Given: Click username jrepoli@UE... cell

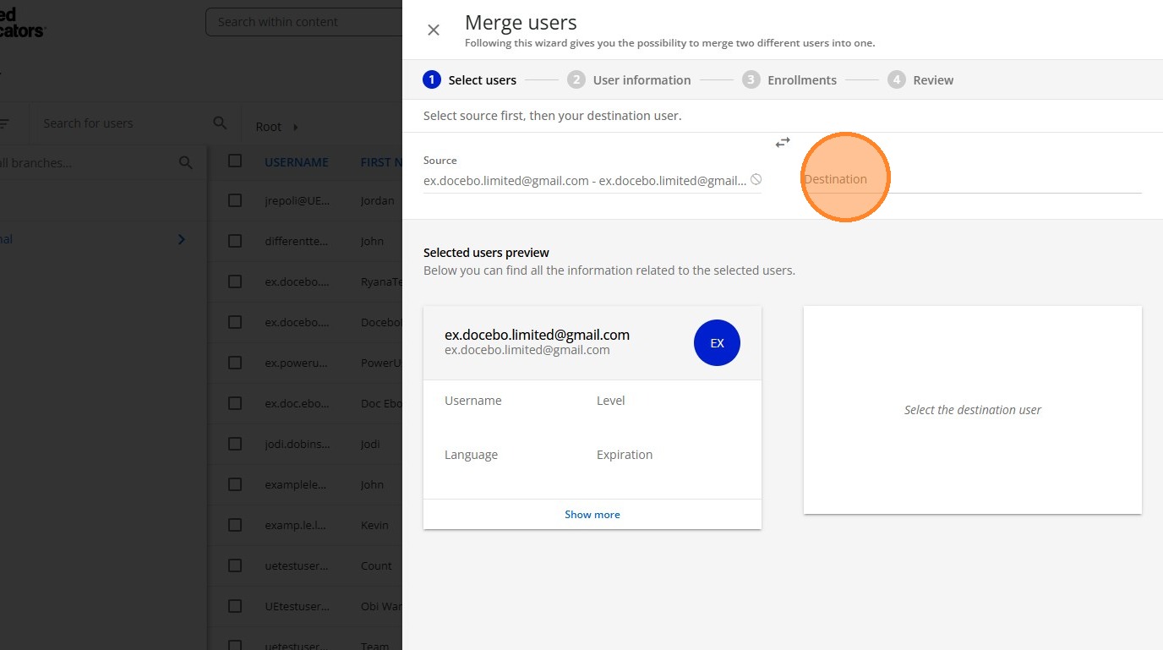Looking at the screenshot, I should (298, 200).
